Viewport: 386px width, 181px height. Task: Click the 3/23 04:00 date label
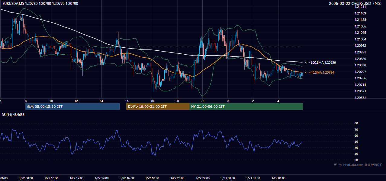[x=278, y=178]
